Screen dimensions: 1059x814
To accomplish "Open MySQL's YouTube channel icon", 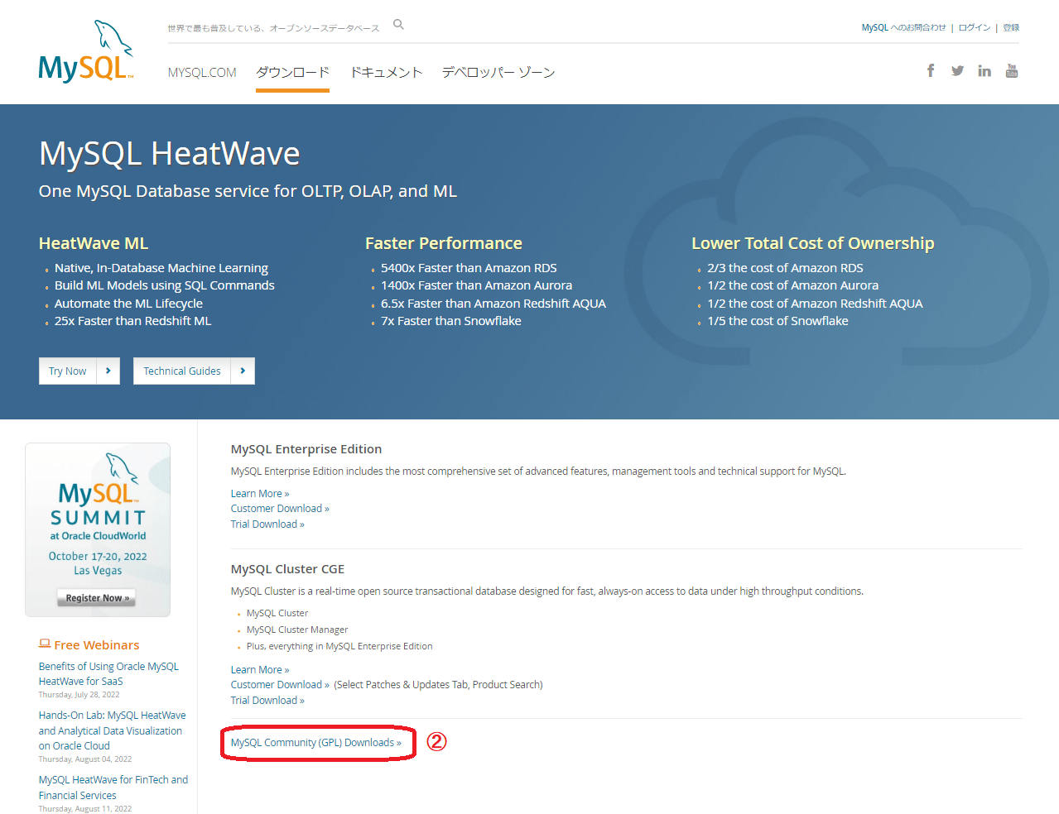I will coord(1012,70).
